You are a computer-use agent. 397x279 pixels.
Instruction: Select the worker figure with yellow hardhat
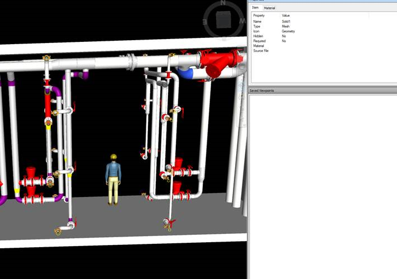point(113,179)
